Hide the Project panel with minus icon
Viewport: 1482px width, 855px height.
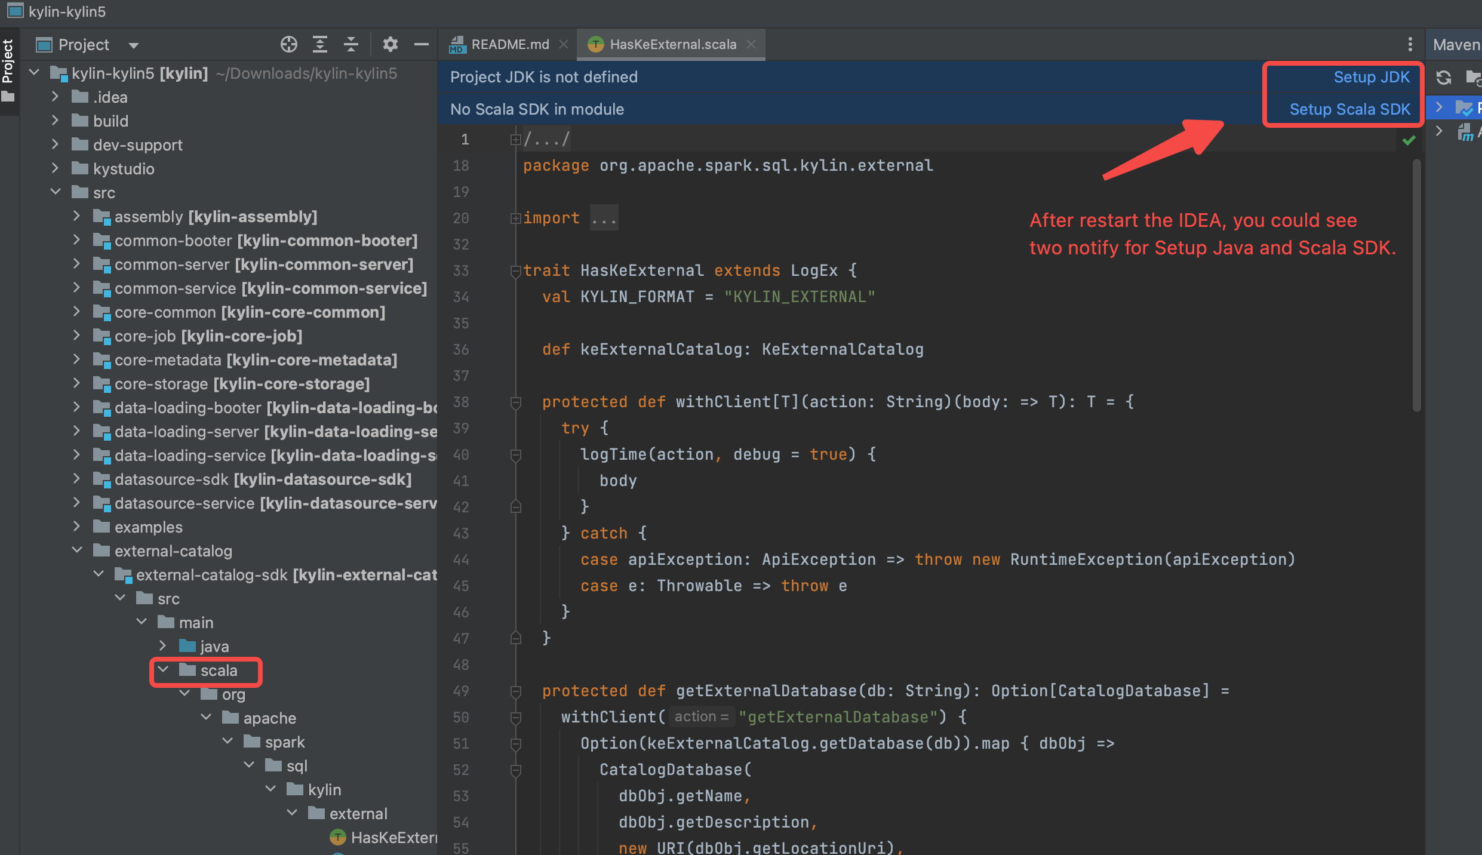422,44
